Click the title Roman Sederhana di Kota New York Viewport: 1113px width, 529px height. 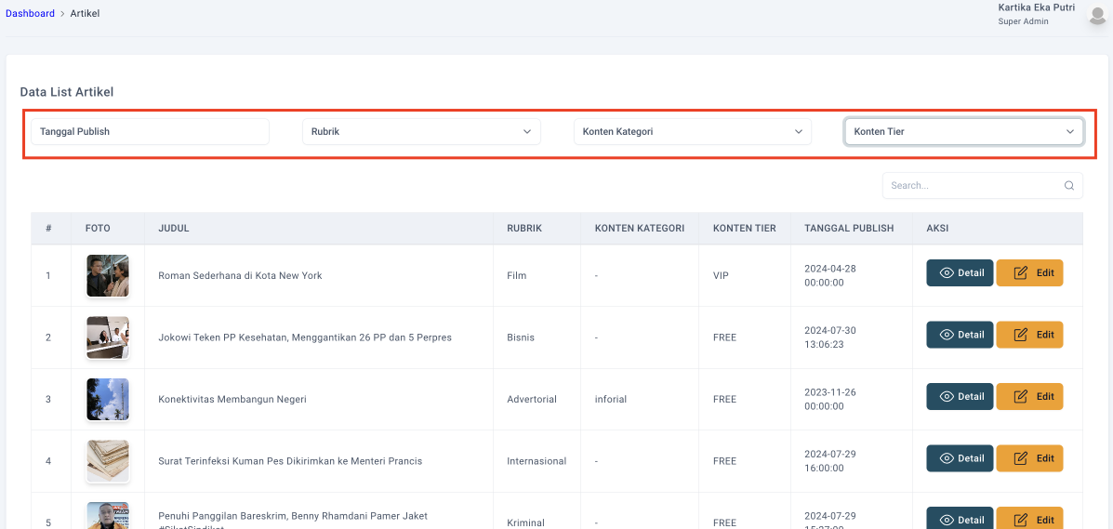(x=240, y=275)
